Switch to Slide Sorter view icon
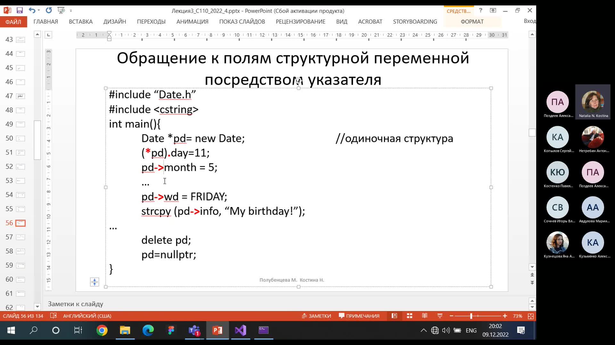This screenshot has width=615, height=345. click(410, 316)
